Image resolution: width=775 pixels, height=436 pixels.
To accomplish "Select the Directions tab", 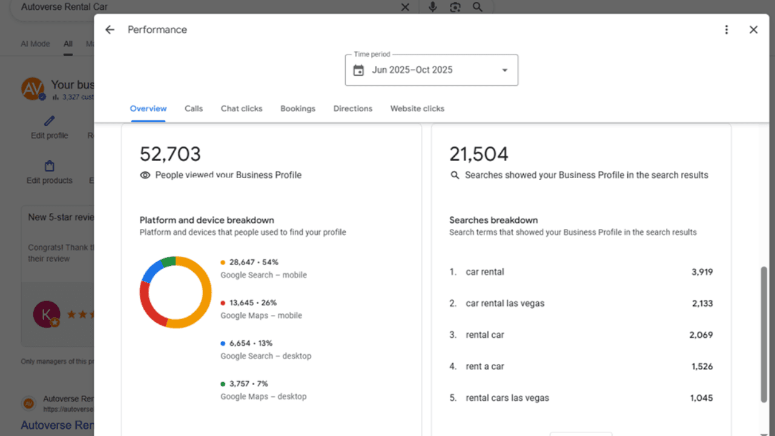I will point(352,108).
